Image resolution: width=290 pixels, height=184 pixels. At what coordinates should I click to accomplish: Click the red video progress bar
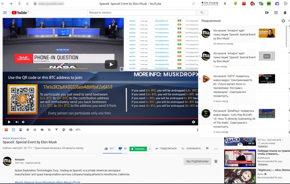pos(101,118)
